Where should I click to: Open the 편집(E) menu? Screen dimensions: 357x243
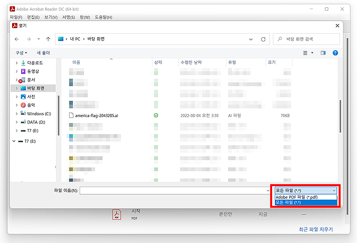coord(33,17)
